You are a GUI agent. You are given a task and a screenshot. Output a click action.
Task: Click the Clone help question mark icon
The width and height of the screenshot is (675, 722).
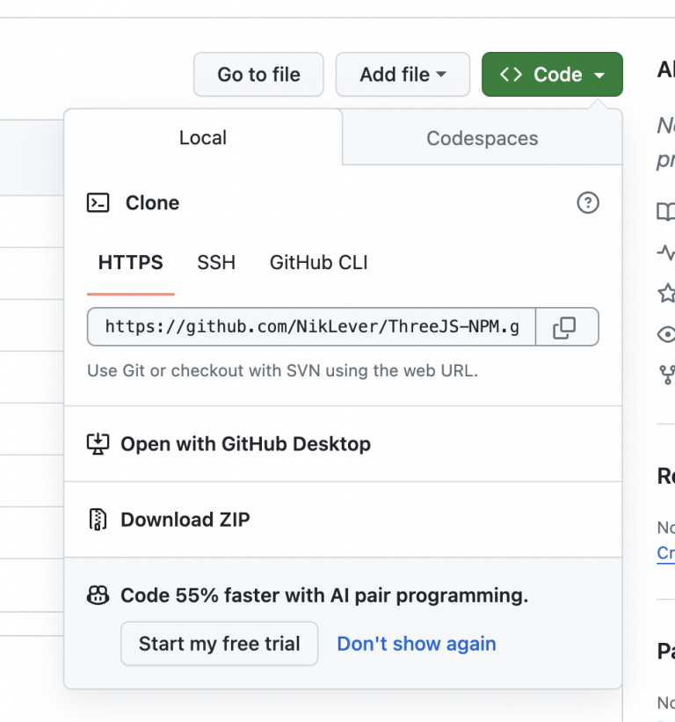click(588, 203)
